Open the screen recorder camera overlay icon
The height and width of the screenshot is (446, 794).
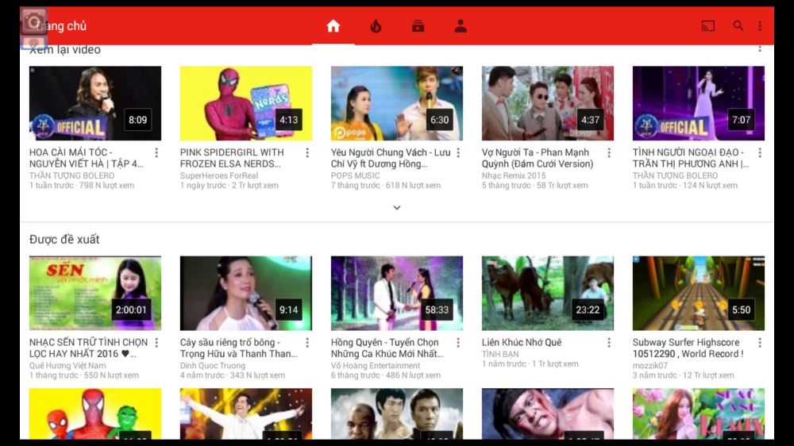coord(34,22)
